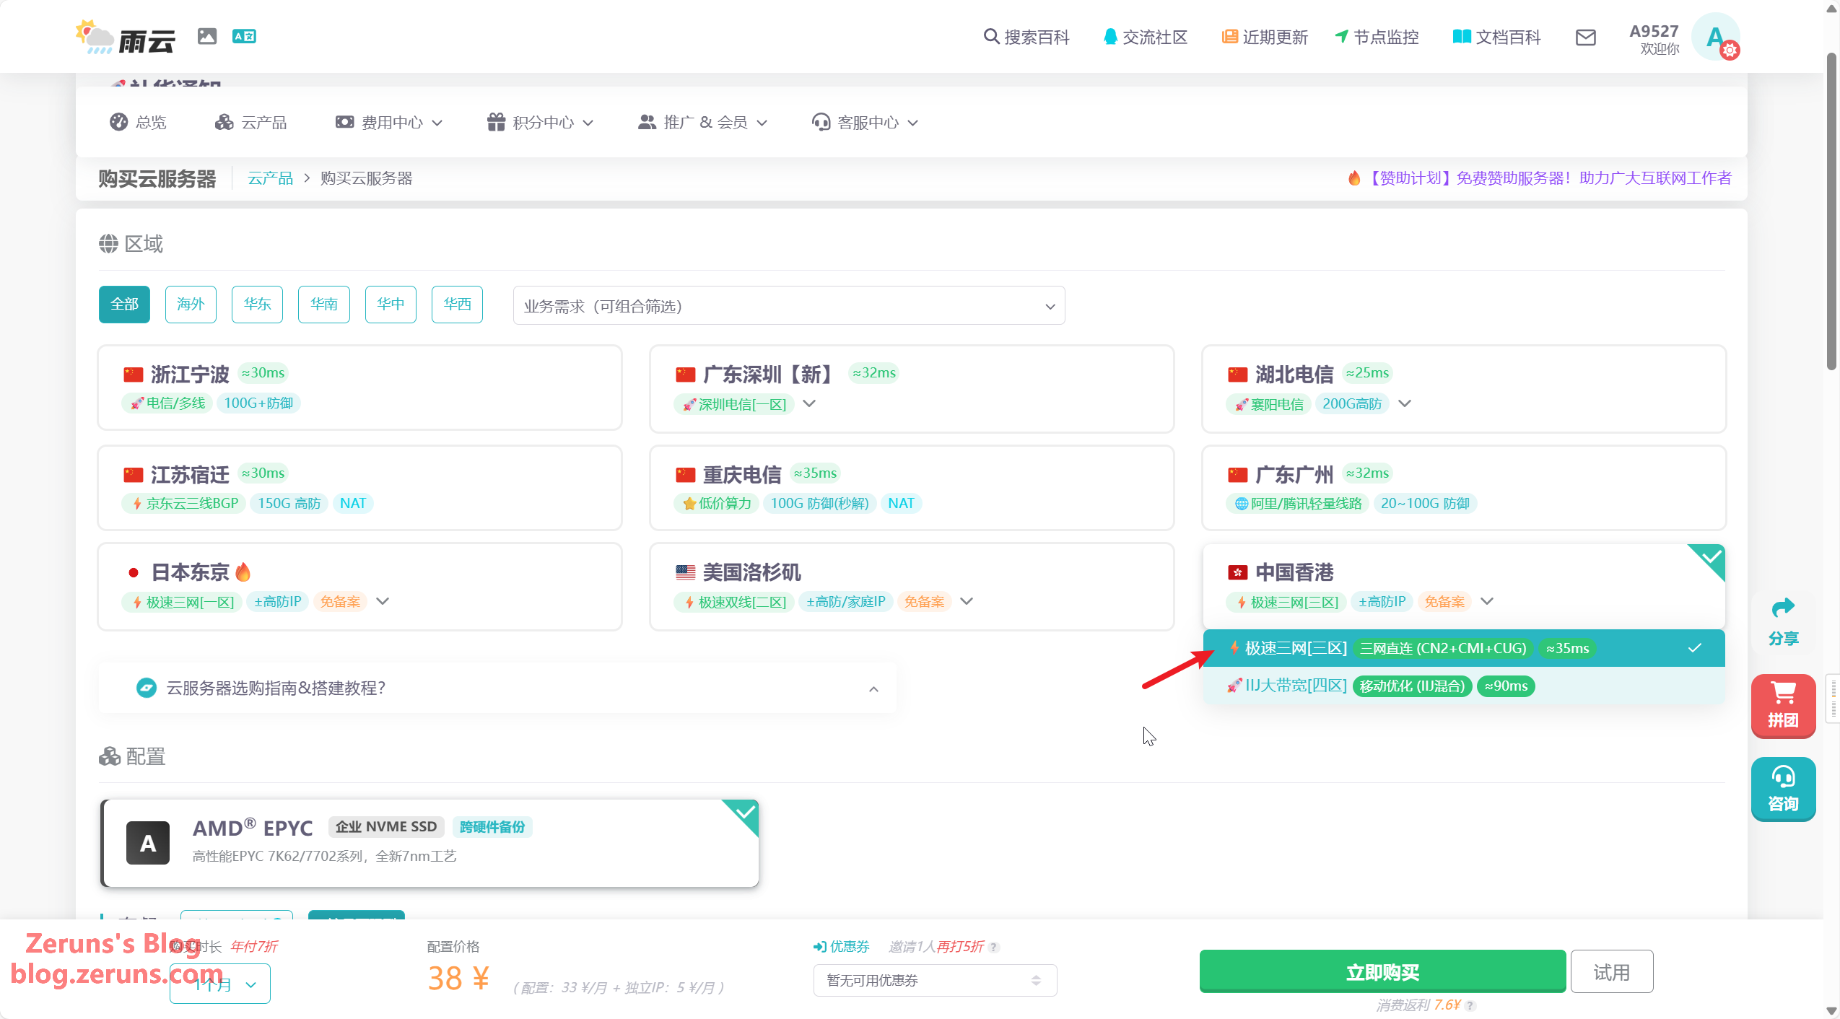Screen dimensions: 1840x1019
Task: Click the 搜索百科 search icon
Action: click(991, 37)
